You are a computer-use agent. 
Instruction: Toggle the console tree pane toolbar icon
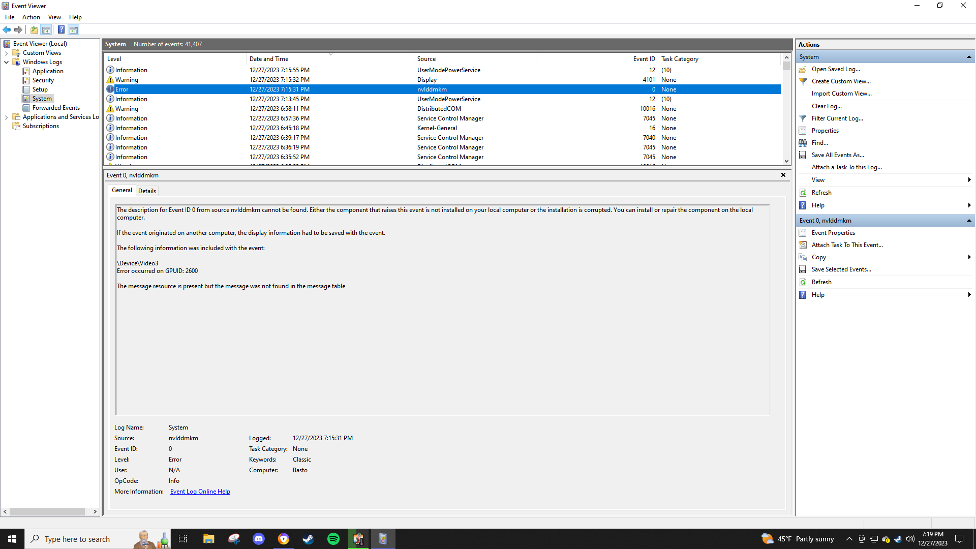[x=46, y=29]
